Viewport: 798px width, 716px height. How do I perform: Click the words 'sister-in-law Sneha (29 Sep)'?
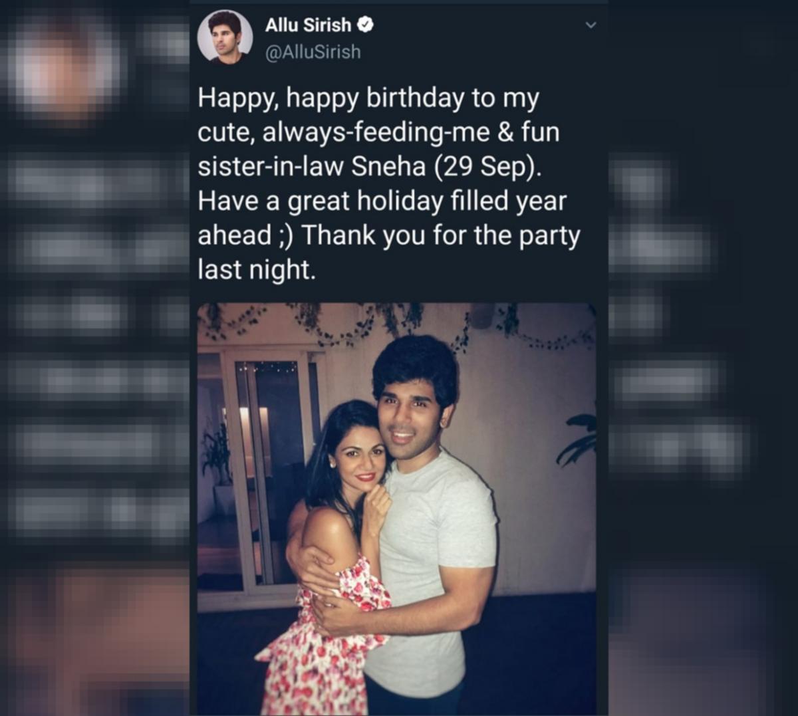369,167
